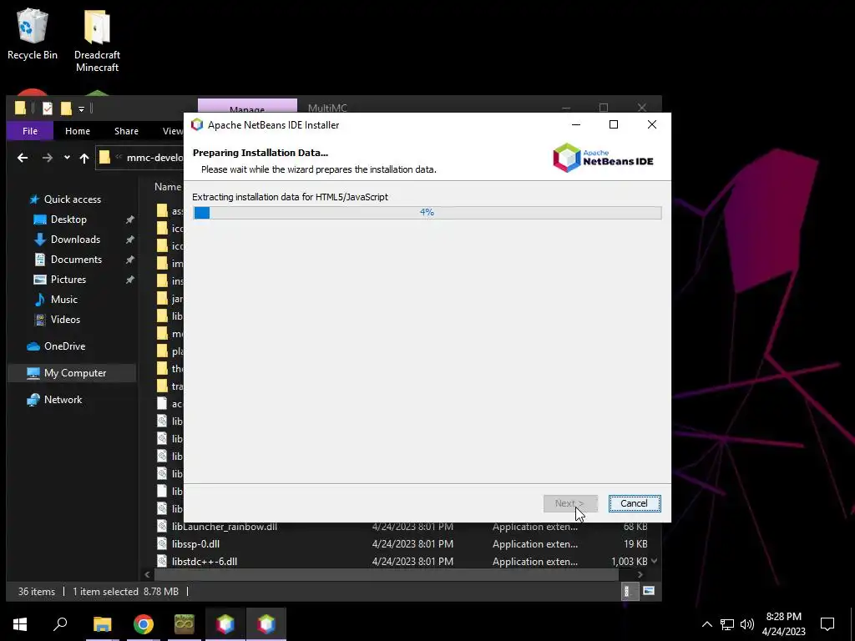Click New folder icon in Explorer title bar

[x=66, y=109]
